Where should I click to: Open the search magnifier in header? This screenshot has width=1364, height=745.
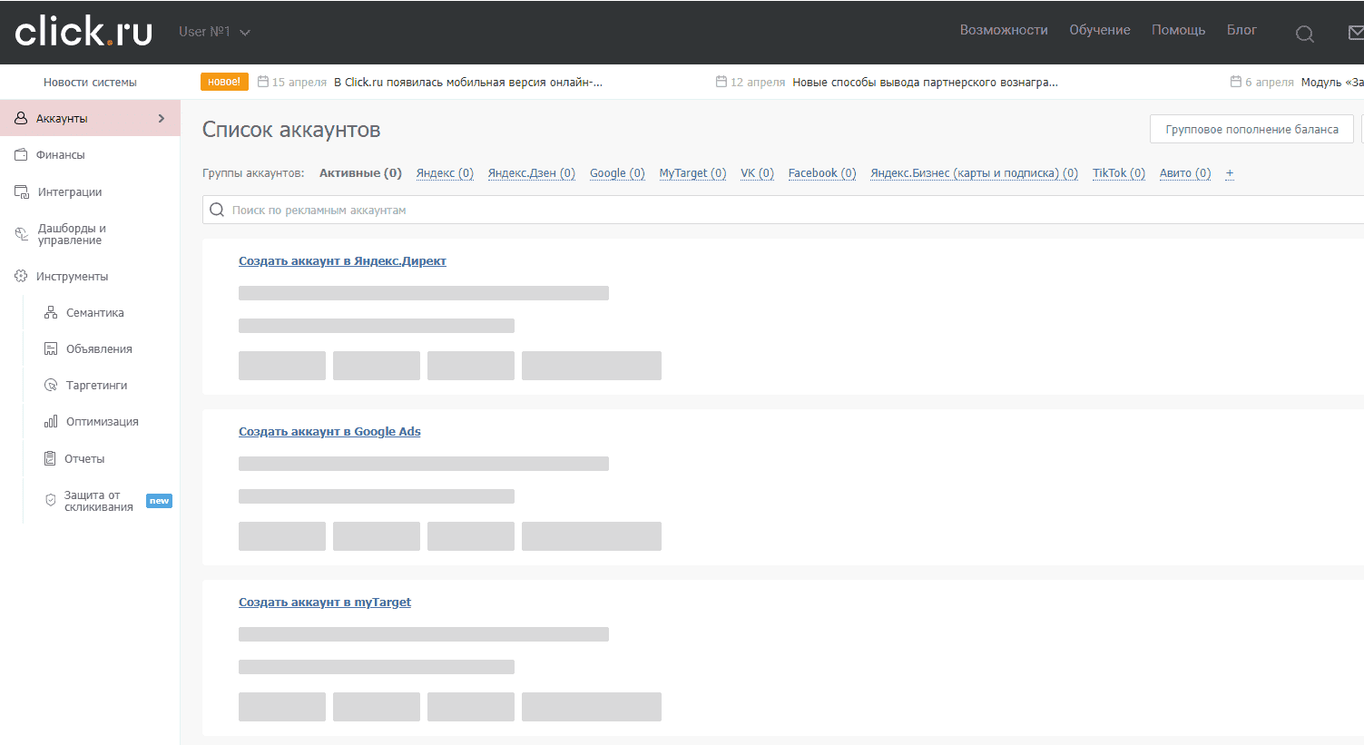[1304, 34]
